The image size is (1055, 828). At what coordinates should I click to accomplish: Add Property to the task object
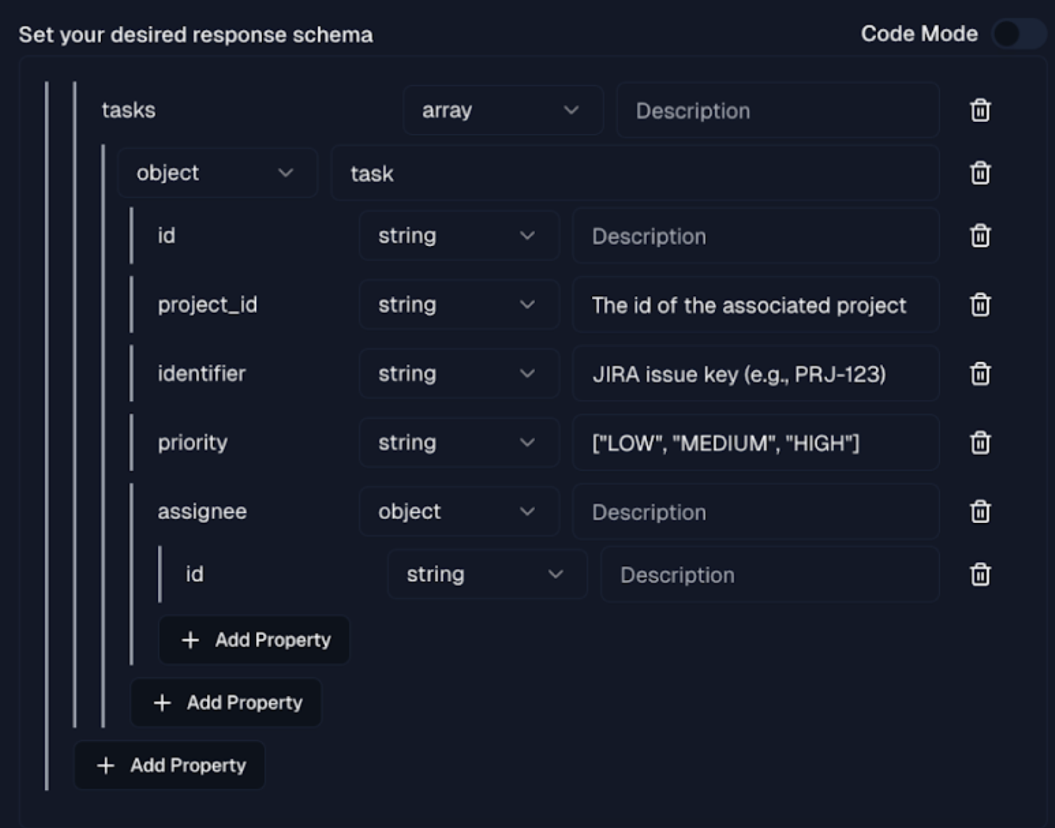tap(227, 703)
